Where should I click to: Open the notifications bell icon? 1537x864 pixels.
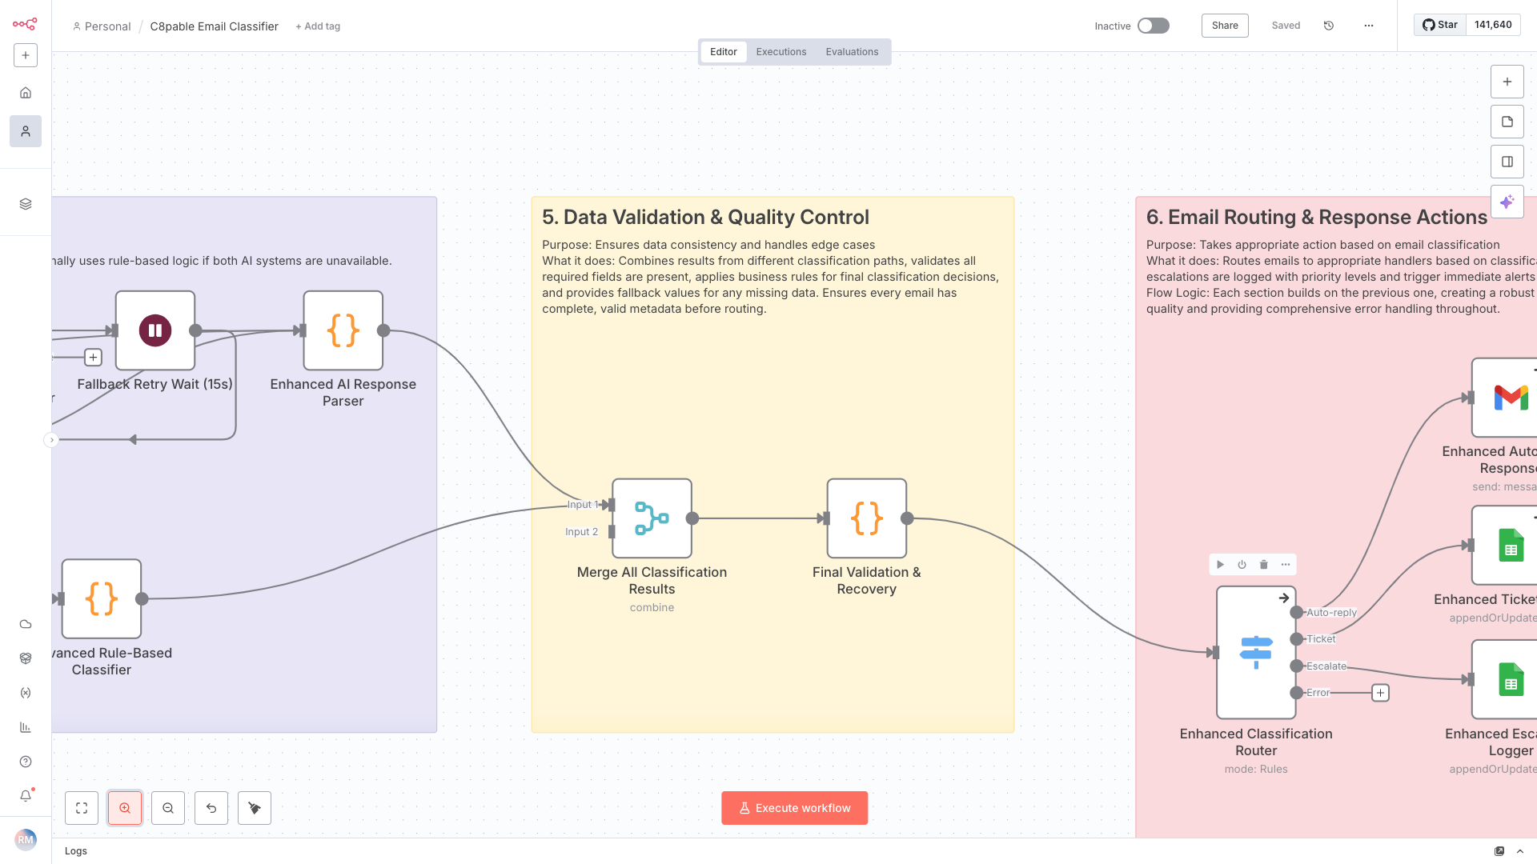click(x=26, y=796)
